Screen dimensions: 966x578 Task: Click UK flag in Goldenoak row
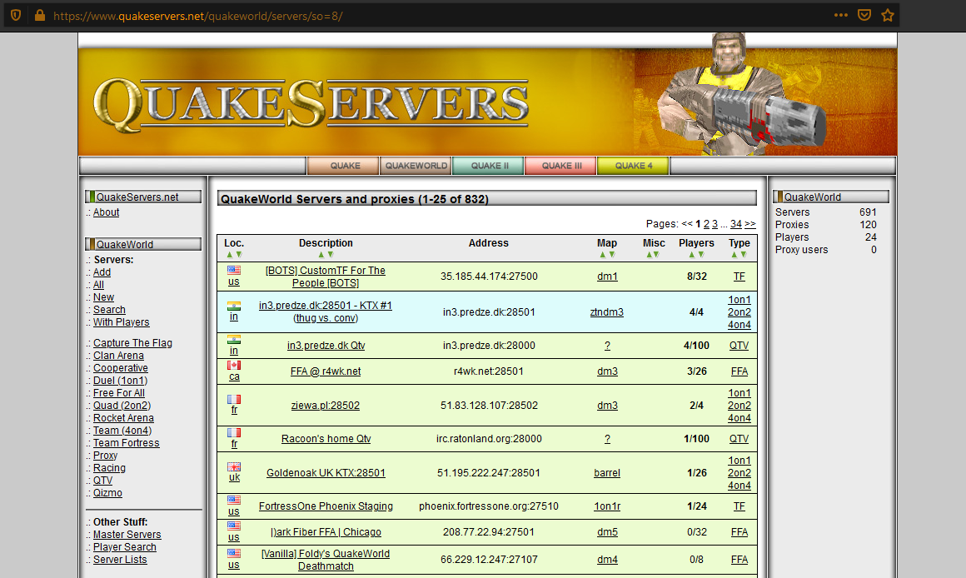(x=234, y=466)
